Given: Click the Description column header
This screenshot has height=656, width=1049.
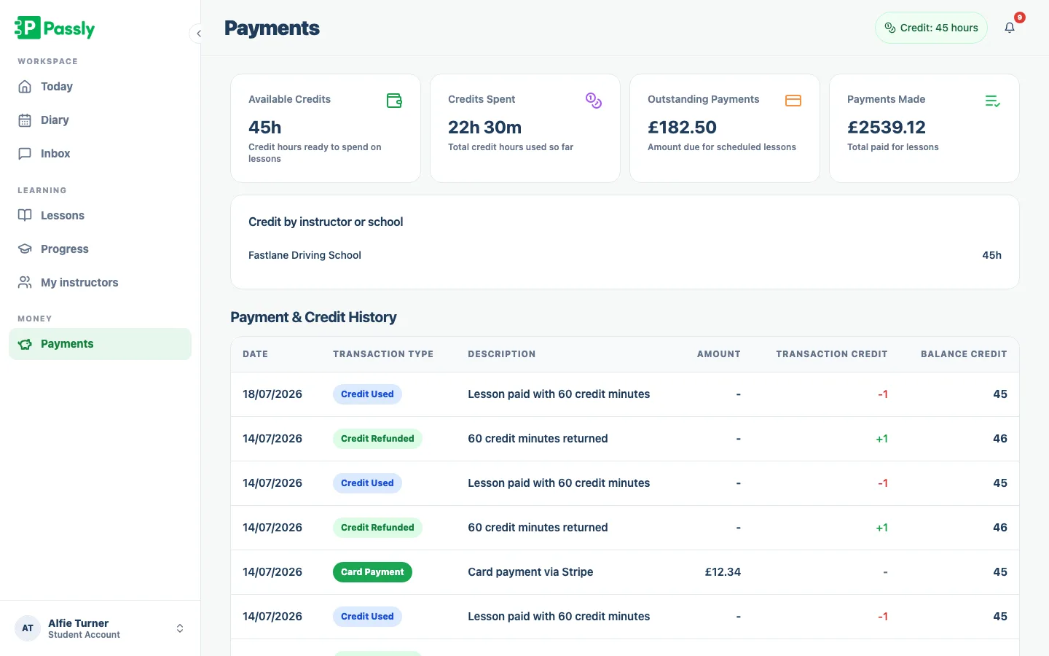Looking at the screenshot, I should [501, 354].
